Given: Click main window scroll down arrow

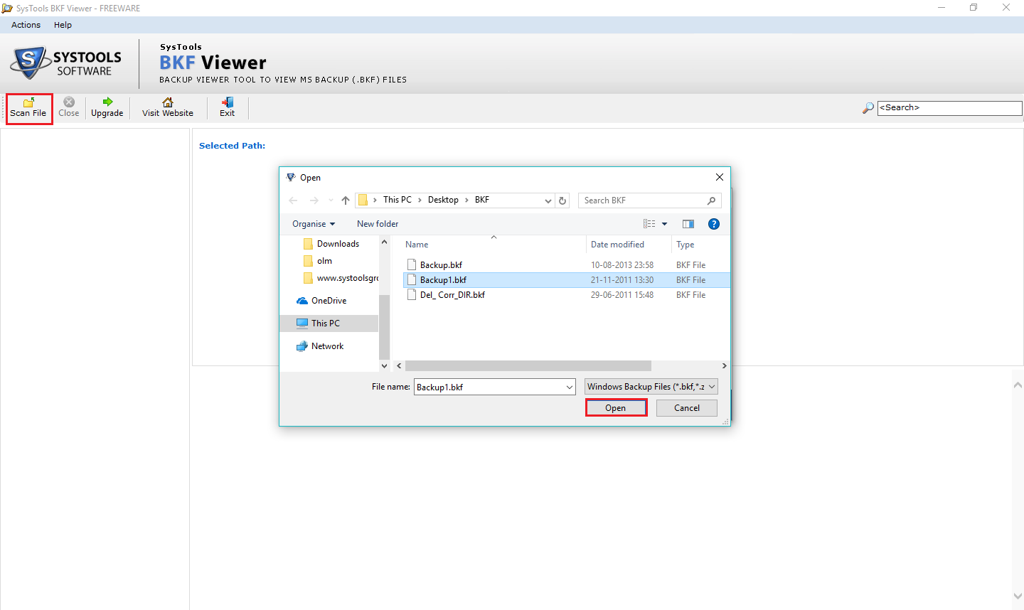Looking at the screenshot, I should [x=1018, y=596].
